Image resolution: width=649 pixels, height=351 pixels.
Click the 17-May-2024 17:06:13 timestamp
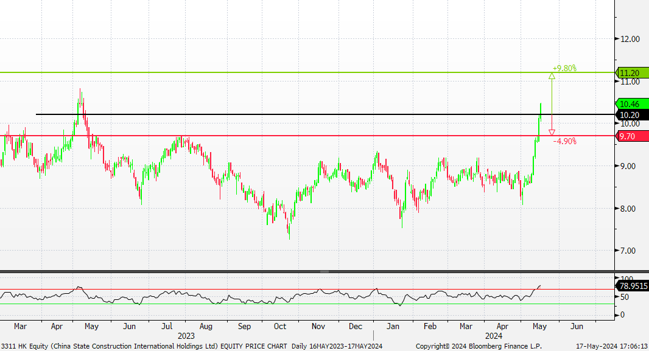612,346
